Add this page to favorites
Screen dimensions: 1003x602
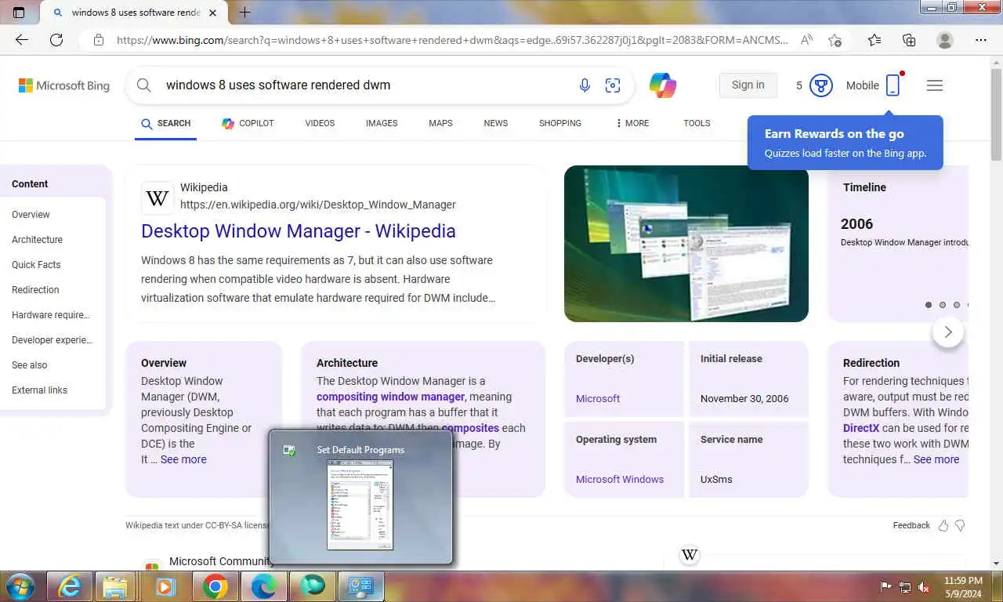coord(835,40)
